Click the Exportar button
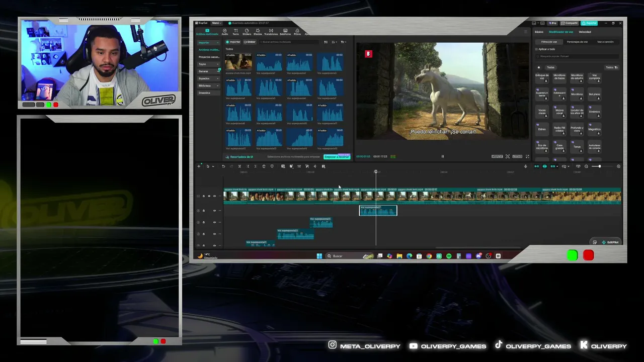Image resolution: width=644 pixels, height=362 pixels. point(589,23)
